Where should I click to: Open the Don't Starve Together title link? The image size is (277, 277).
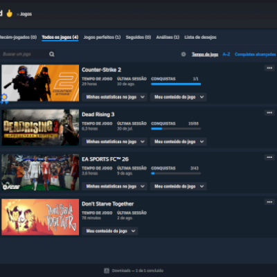[108, 204]
